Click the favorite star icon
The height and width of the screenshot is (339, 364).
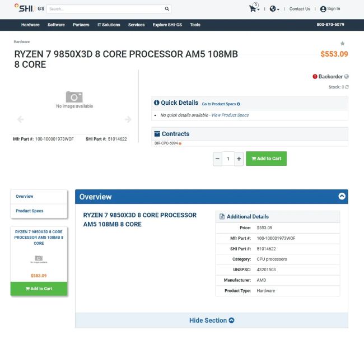(343, 44)
